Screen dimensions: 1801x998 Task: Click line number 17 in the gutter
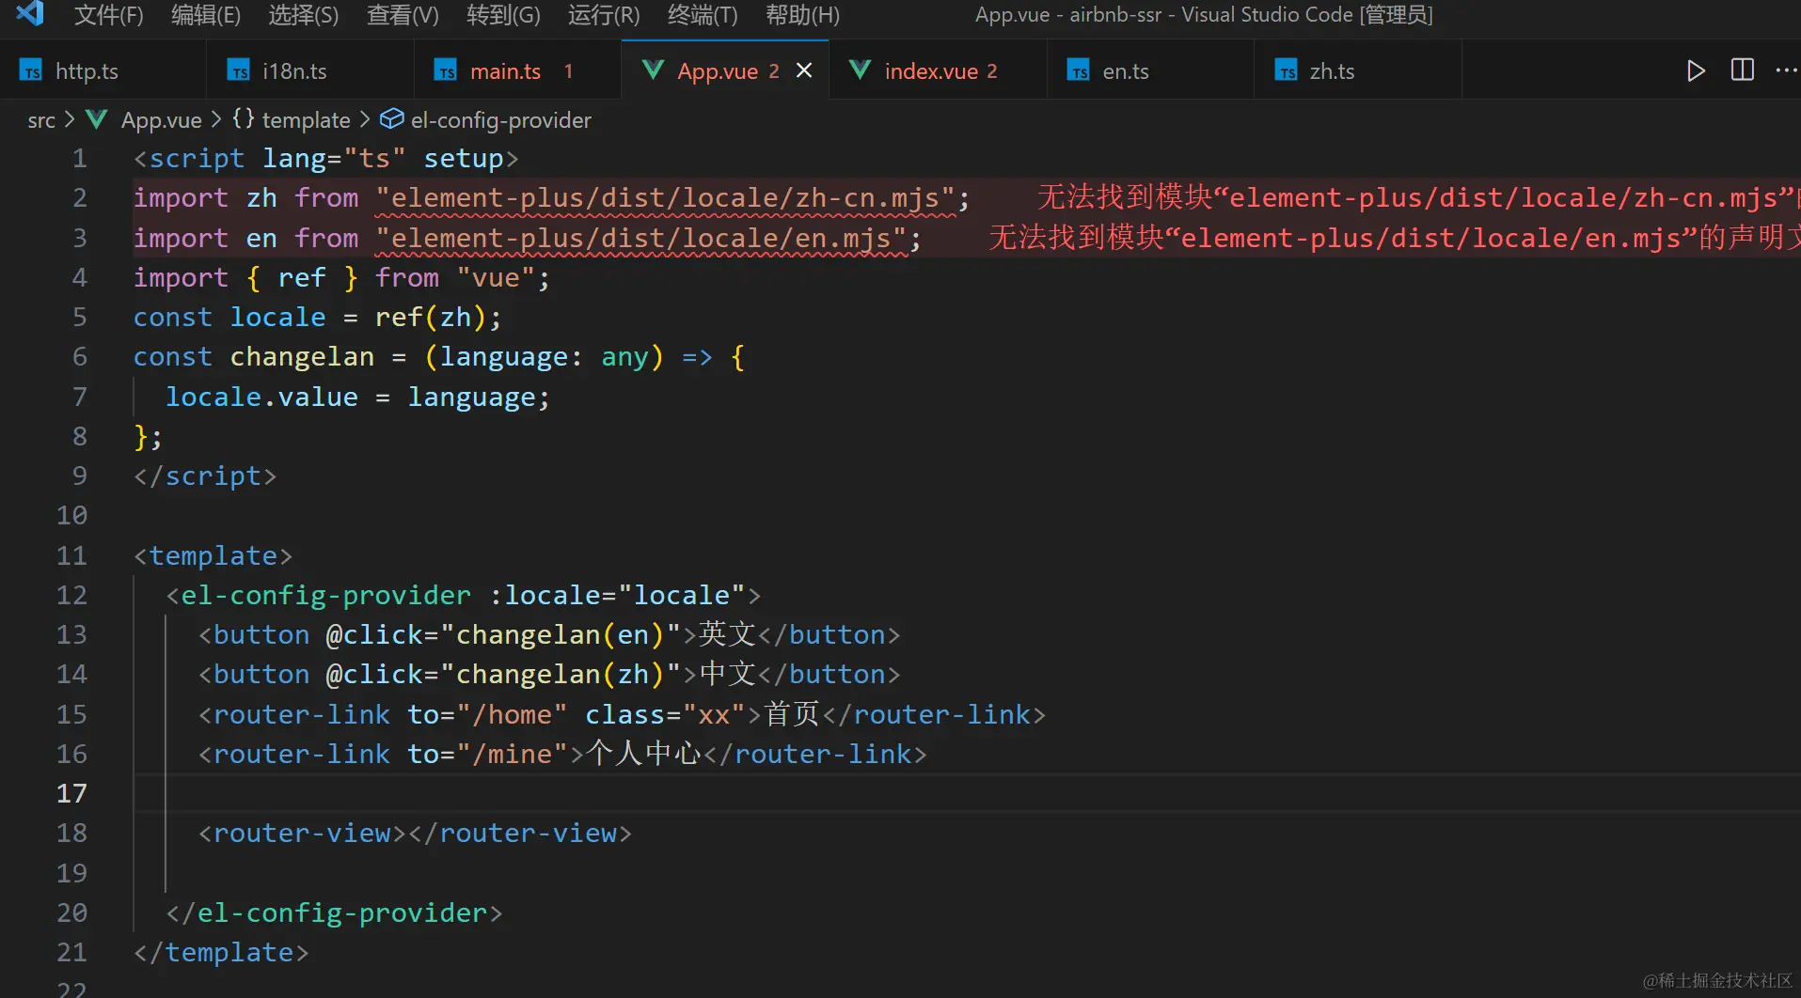tap(71, 793)
